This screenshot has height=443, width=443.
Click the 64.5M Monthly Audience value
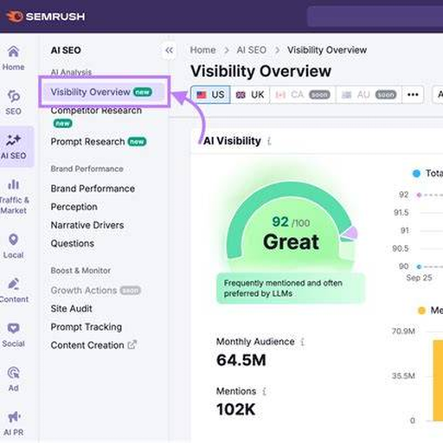241,361
